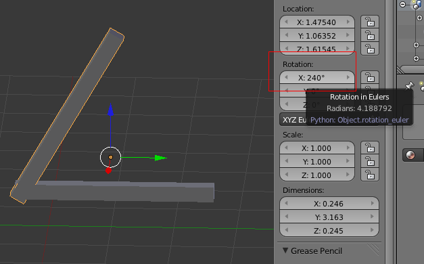Screen dimensions: 424x264
Task: Click the blue Z axis gizmo arrow
Action: pyautogui.click(x=110, y=110)
